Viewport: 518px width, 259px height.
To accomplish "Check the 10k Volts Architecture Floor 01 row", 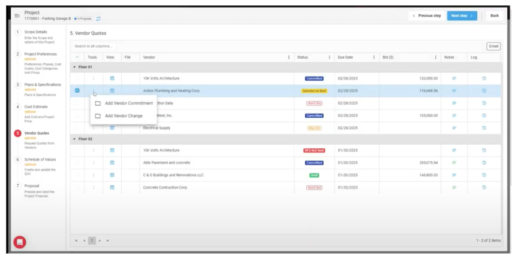I will [77, 78].
